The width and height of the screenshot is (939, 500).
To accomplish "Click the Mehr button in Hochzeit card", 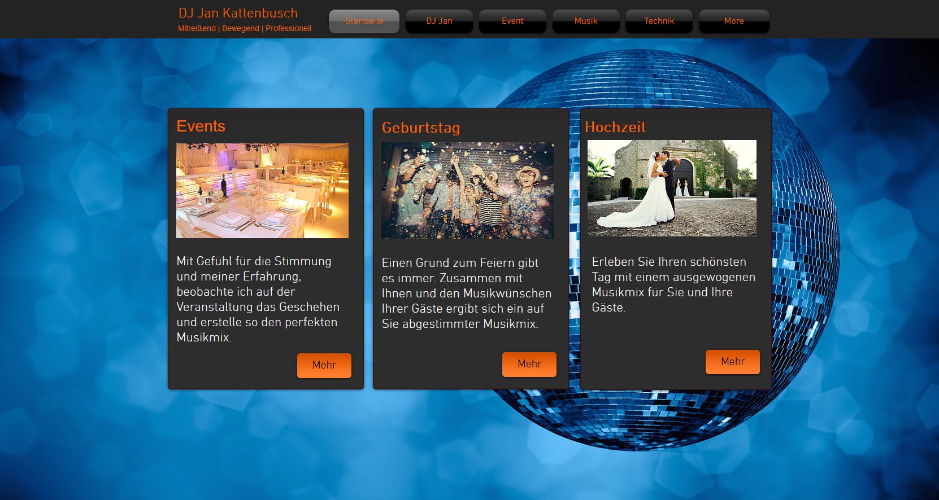I will pos(733,362).
